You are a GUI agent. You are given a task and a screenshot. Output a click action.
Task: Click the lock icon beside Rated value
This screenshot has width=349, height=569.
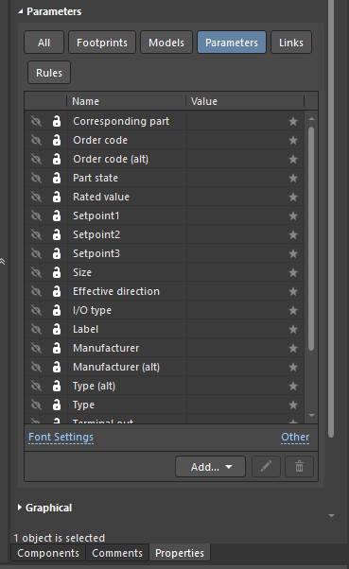tap(57, 197)
